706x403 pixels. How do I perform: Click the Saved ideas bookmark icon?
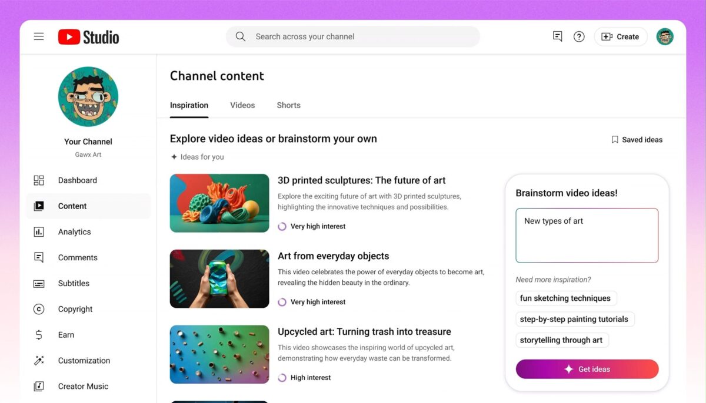coord(615,140)
